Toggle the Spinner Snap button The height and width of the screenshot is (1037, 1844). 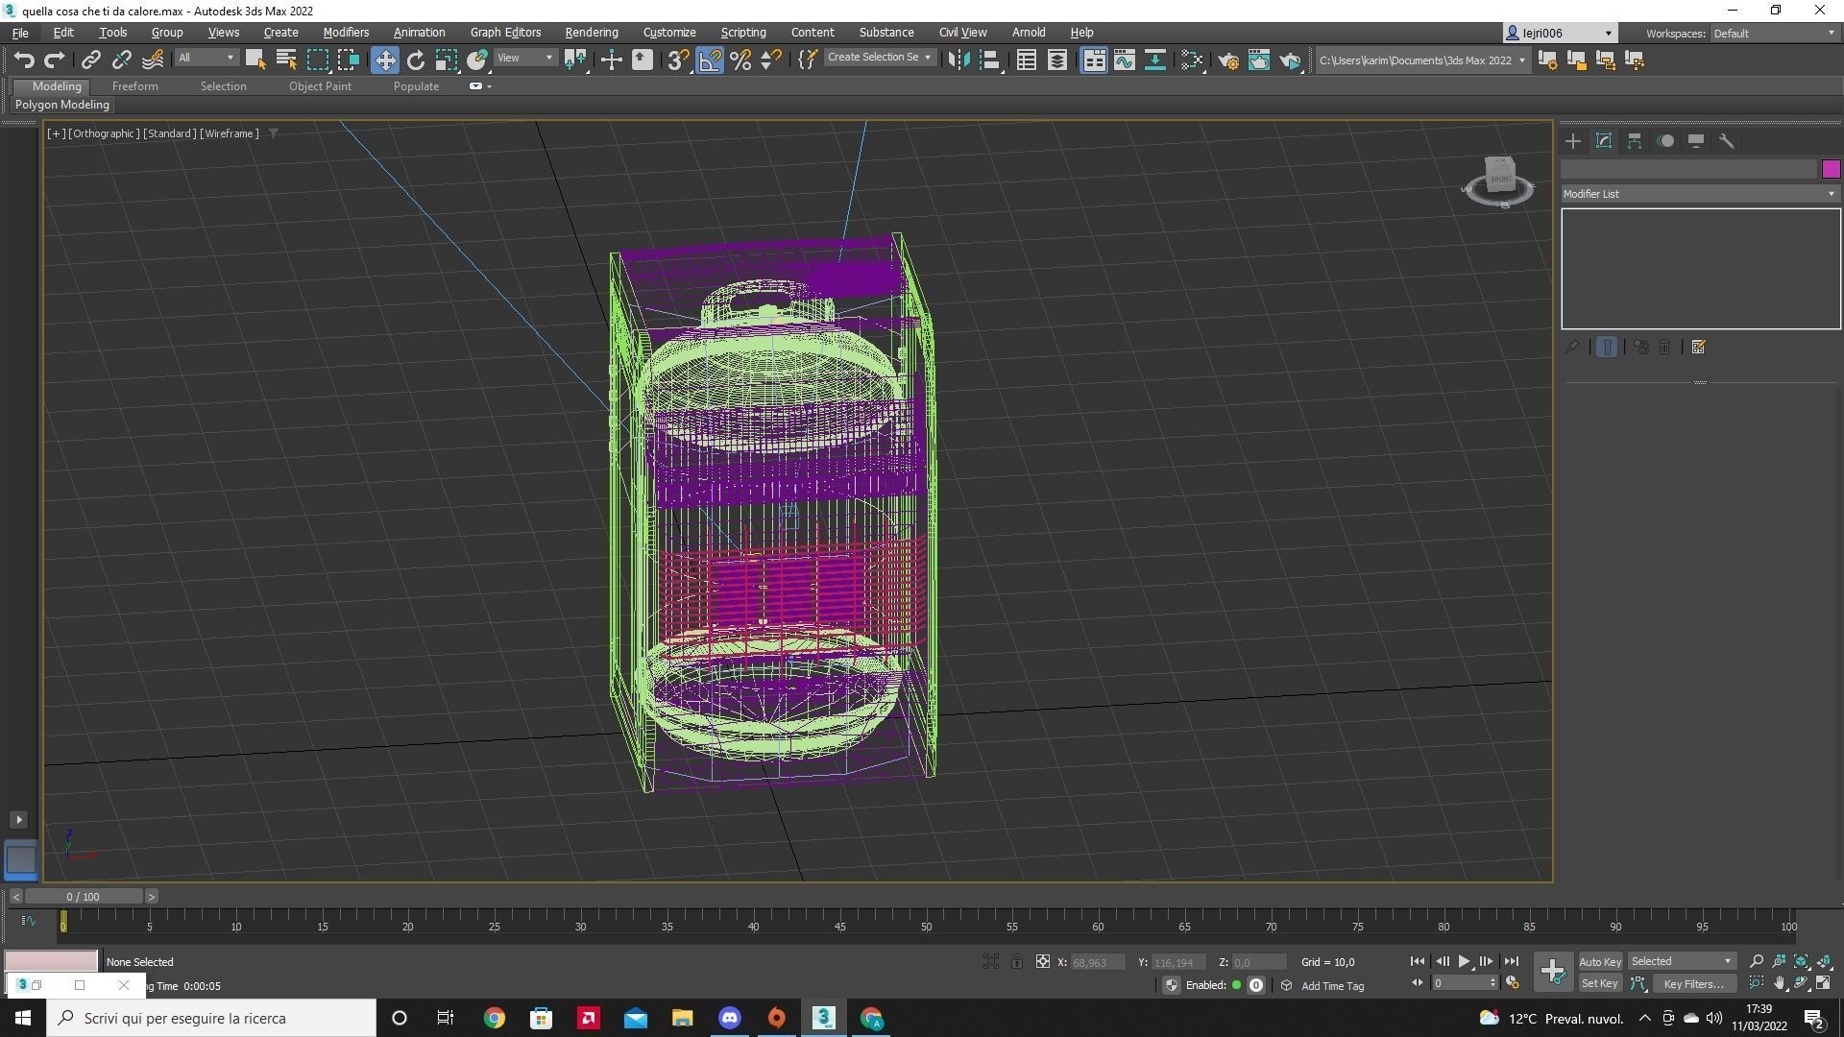[x=771, y=60]
